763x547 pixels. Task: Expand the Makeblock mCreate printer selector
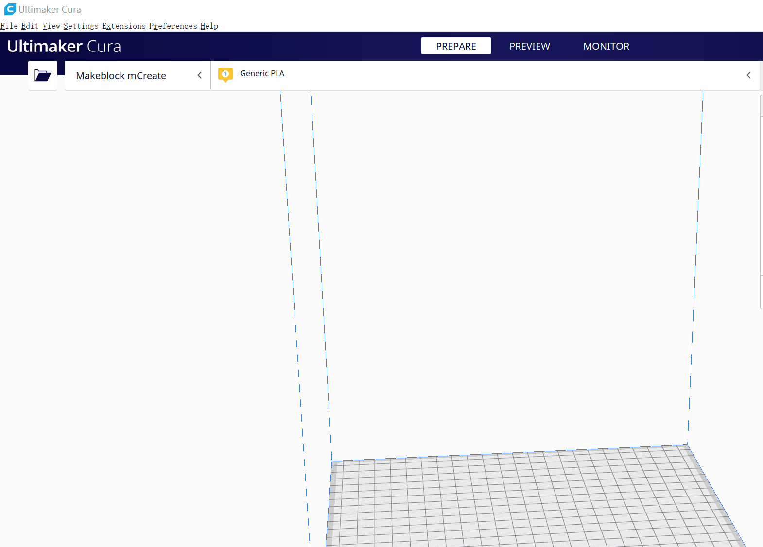pos(138,75)
